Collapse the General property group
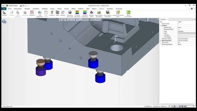Screen dimensions: 197x111 pos(161,26)
